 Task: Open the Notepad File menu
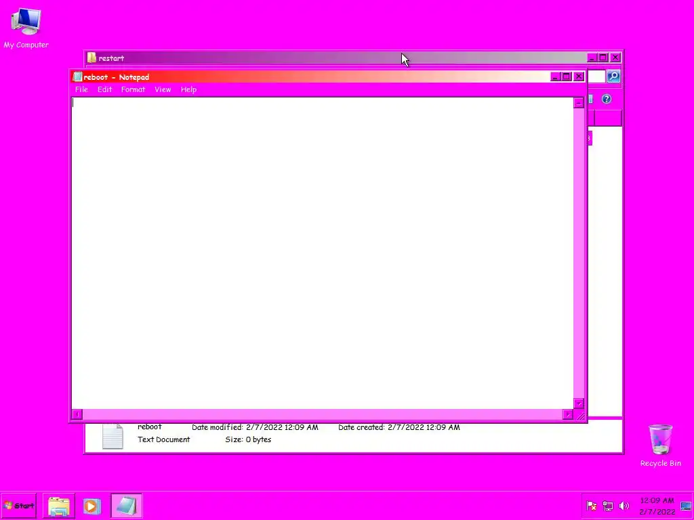coord(81,89)
